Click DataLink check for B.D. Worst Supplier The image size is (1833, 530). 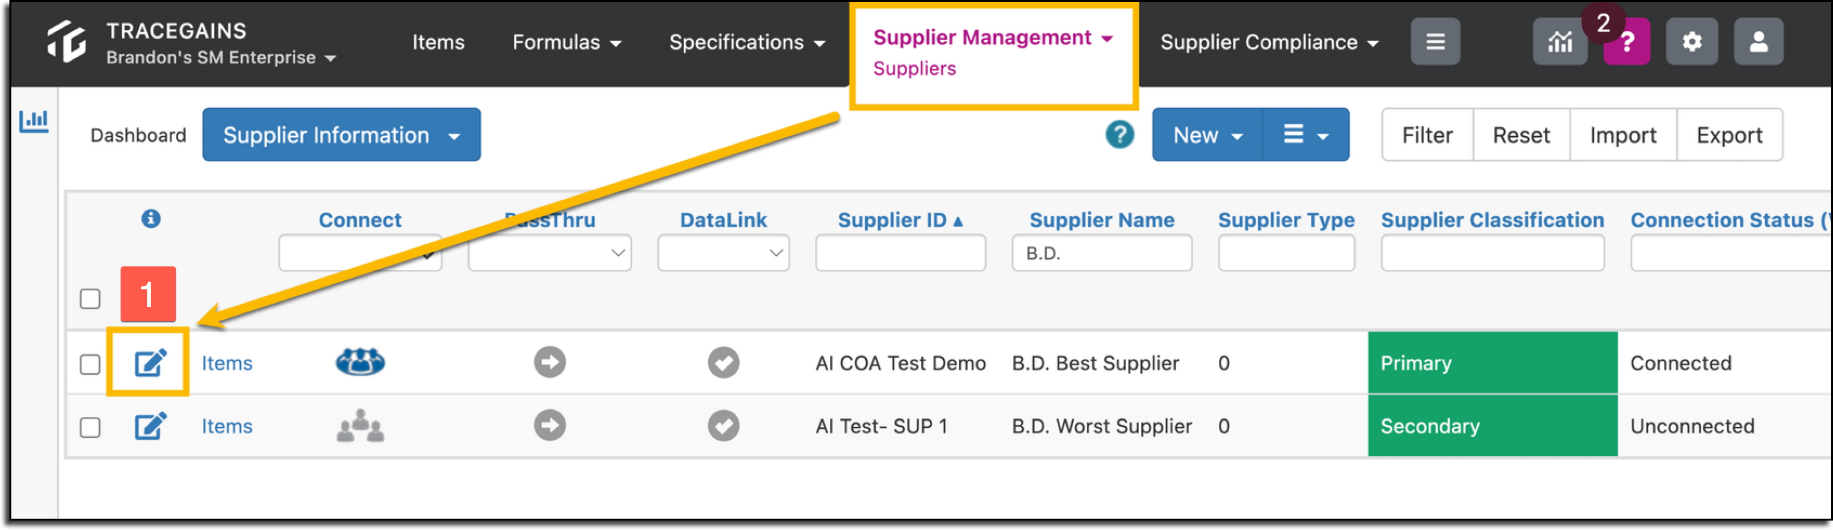coord(723,425)
